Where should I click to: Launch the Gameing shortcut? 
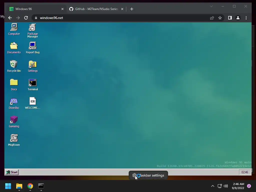pos(14,122)
